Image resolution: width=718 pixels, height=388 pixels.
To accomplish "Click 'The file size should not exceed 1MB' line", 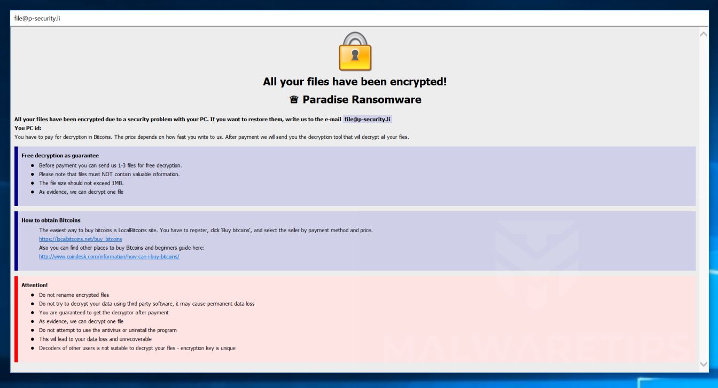I will point(81,183).
